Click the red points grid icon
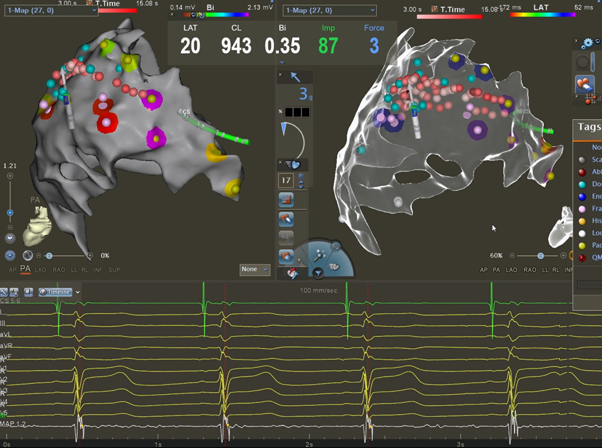The image size is (602, 448). pos(590,99)
